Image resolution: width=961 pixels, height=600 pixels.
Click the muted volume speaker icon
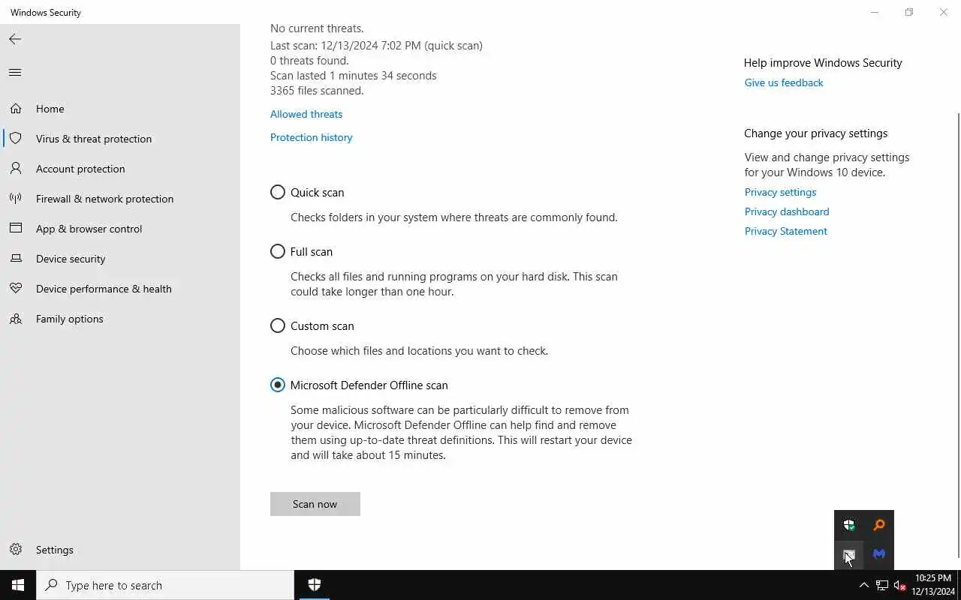click(900, 586)
